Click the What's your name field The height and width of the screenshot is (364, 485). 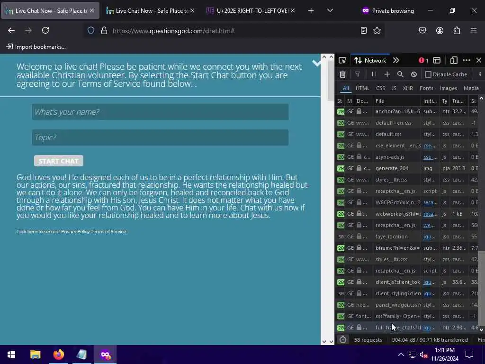[x=160, y=112]
